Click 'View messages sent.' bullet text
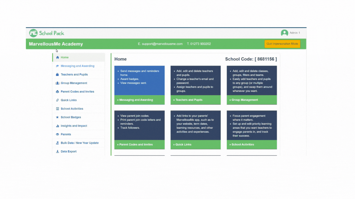This screenshot has width=355, height=199. tap(134, 83)
